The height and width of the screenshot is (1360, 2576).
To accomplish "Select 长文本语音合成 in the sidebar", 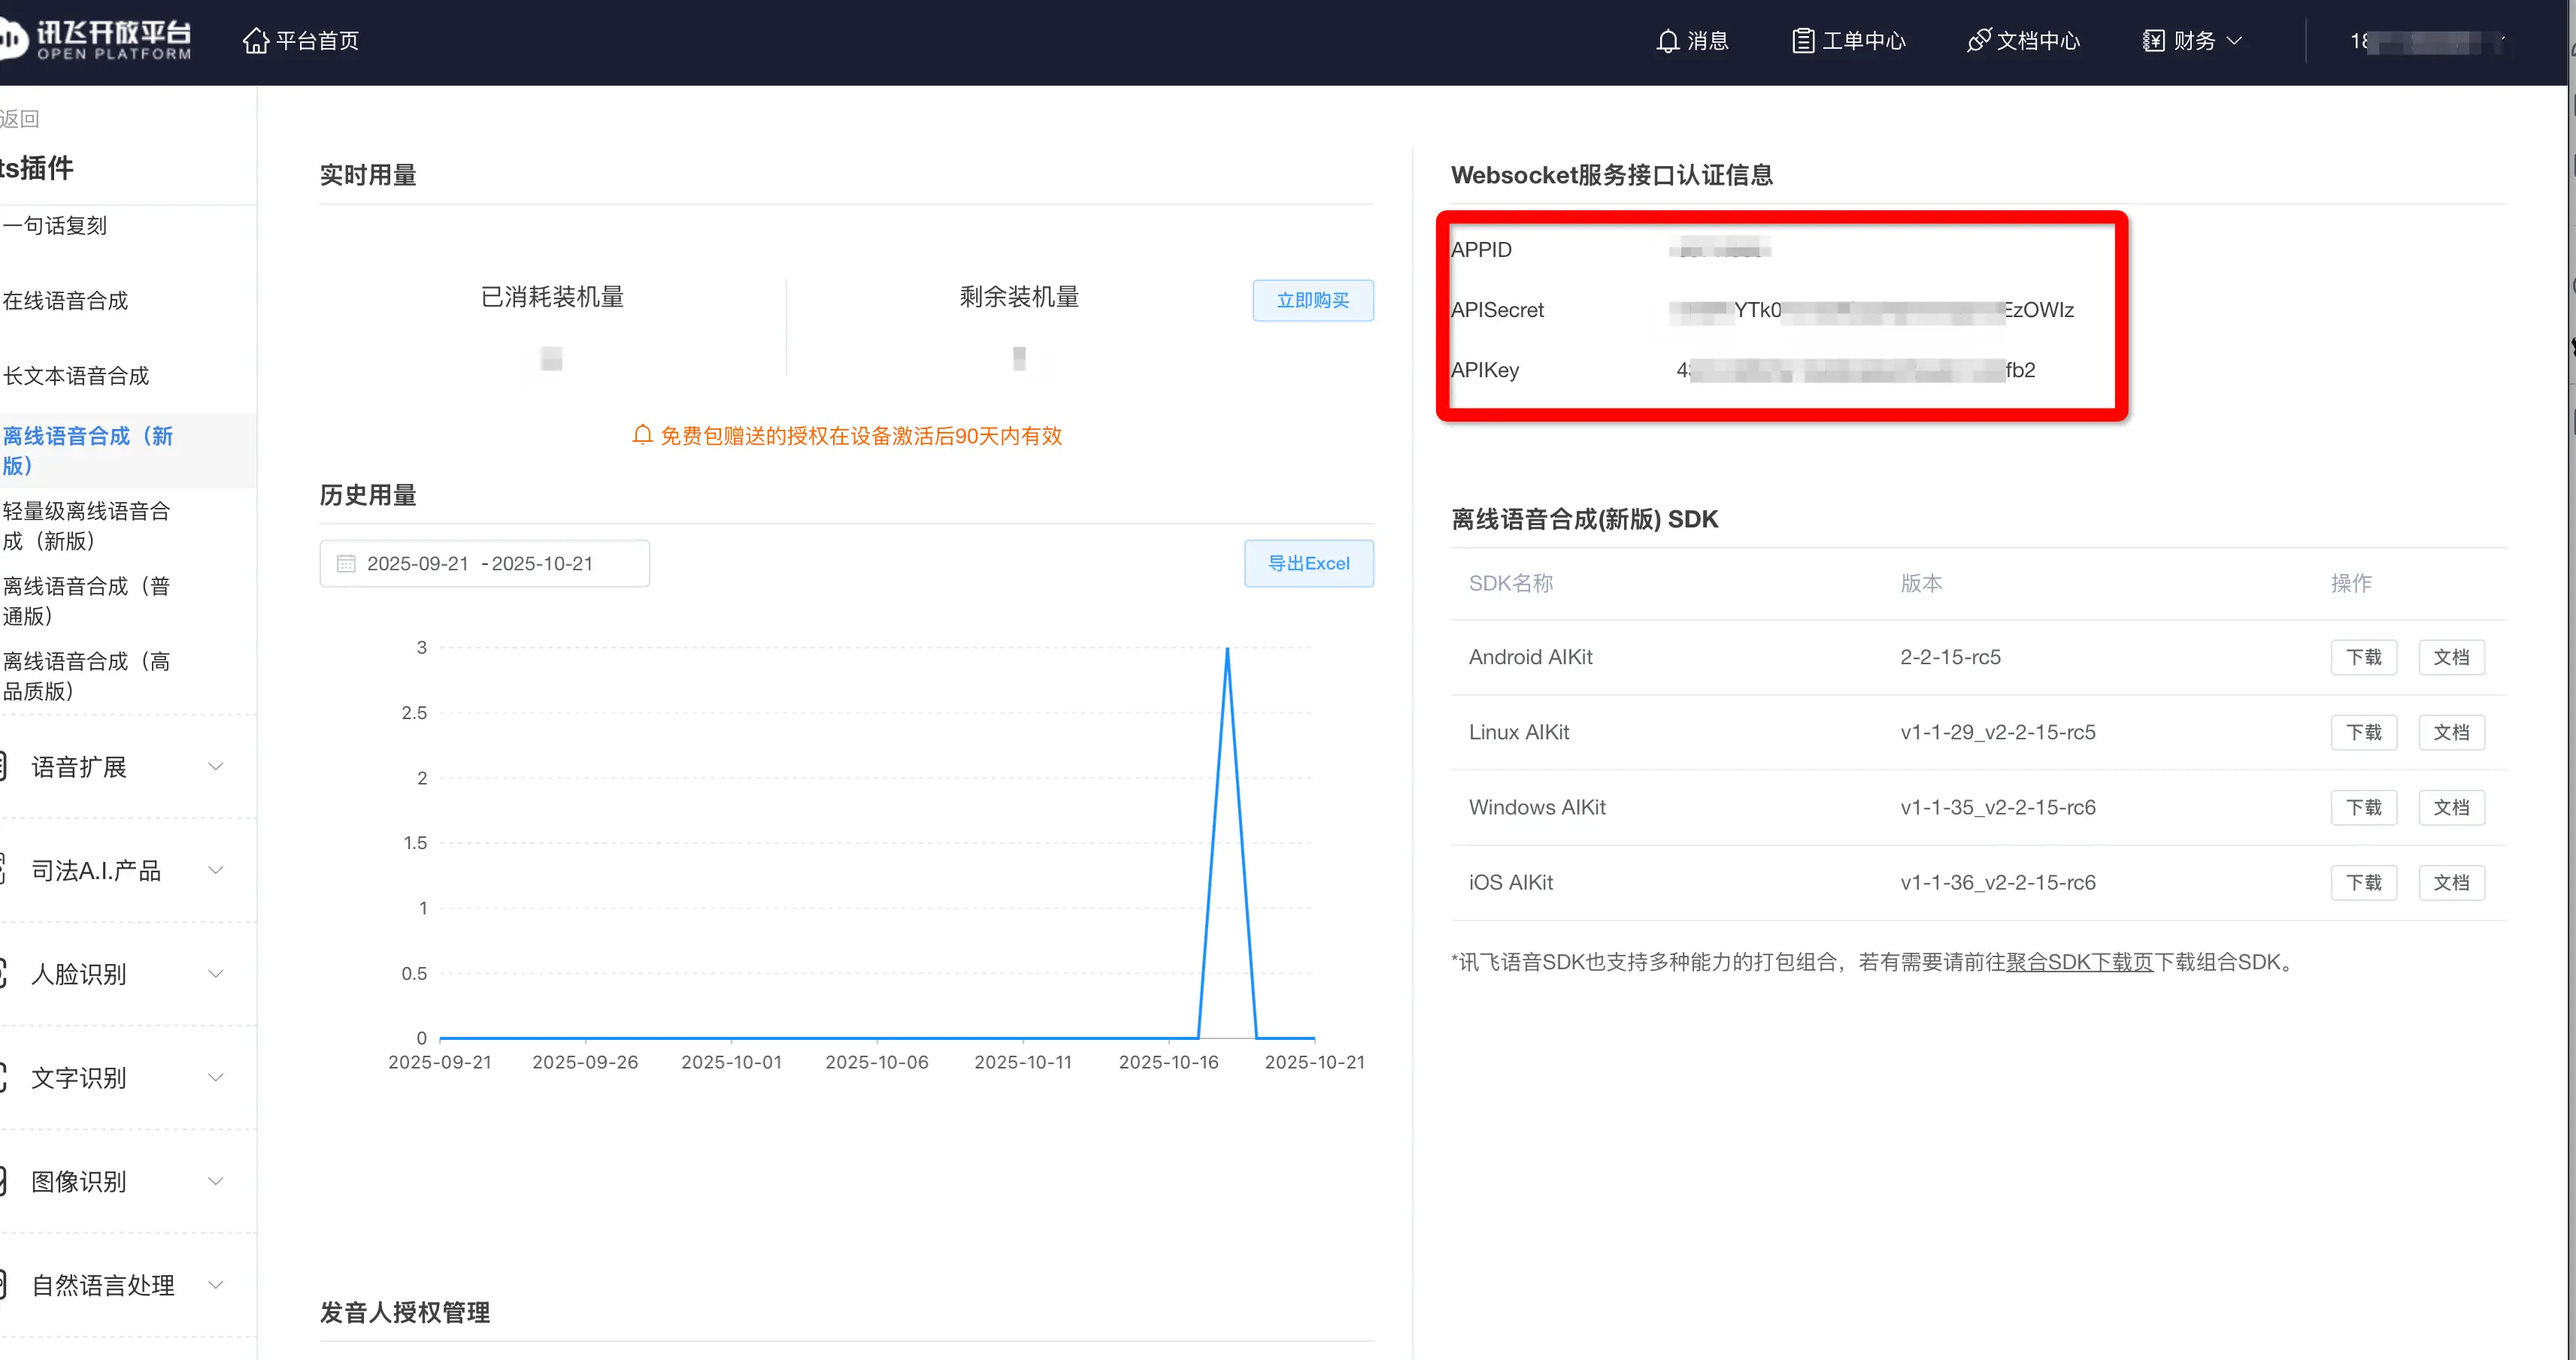I will click(76, 376).
